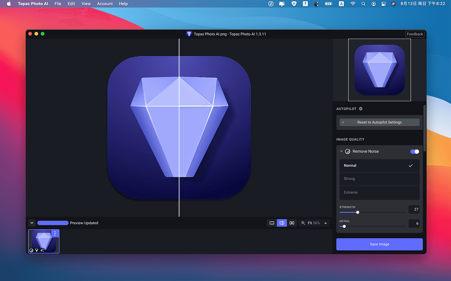The image size is (451, 281).
Task: Click Reset to Autopilot Settings
Action: [380, 123]
